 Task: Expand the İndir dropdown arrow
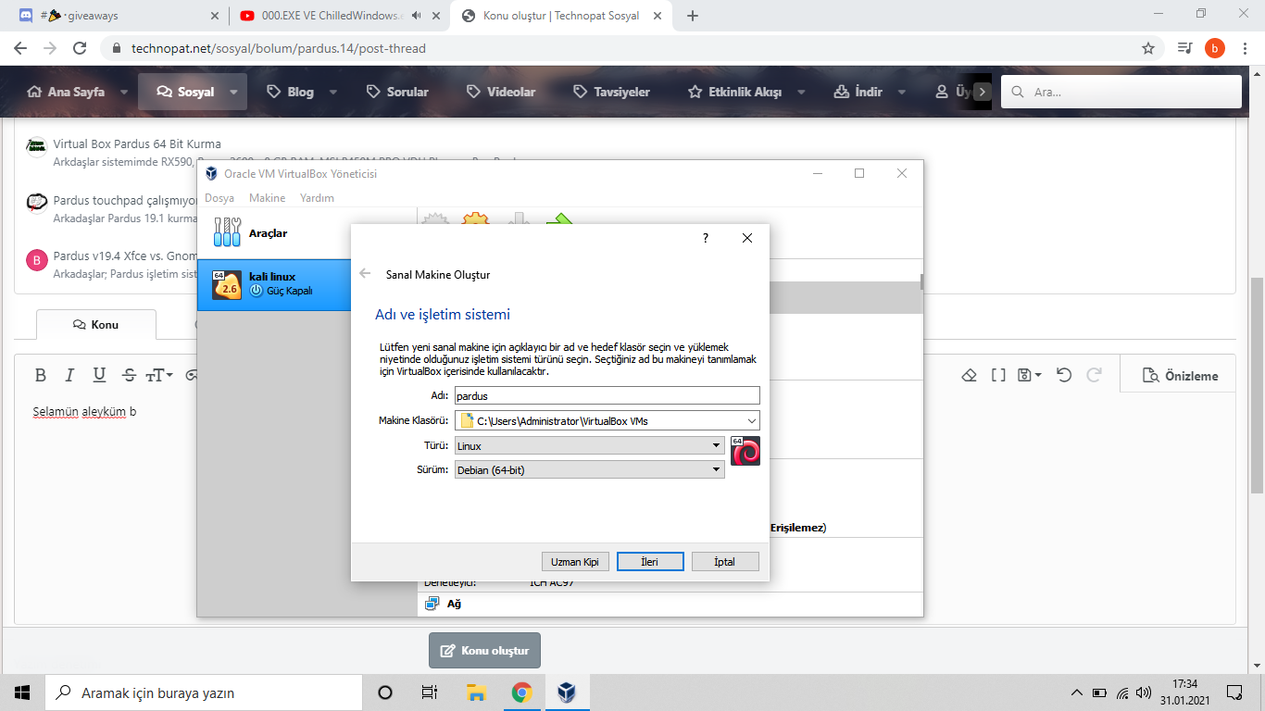pos(901,92)
